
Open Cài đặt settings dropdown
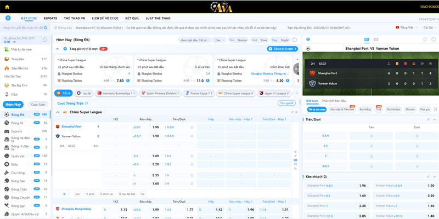coord(430,28)
